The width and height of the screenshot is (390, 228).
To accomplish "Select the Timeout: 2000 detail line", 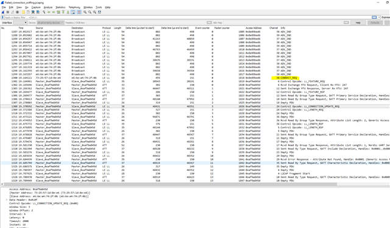I will click(19, 221).
